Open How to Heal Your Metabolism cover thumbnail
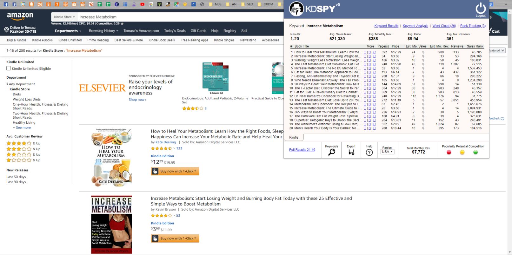The width and height of the screenshot is (512, 255). pyautogui.click(x=111, y=157)
